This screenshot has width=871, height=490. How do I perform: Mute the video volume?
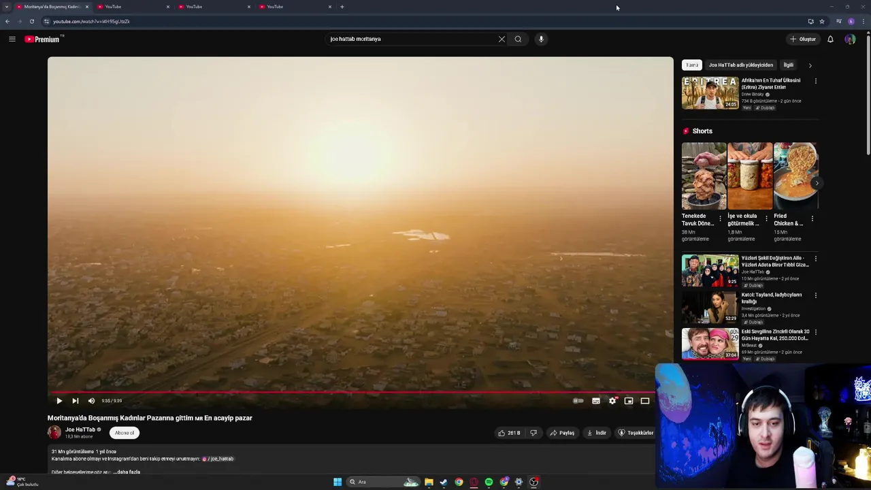91,401
